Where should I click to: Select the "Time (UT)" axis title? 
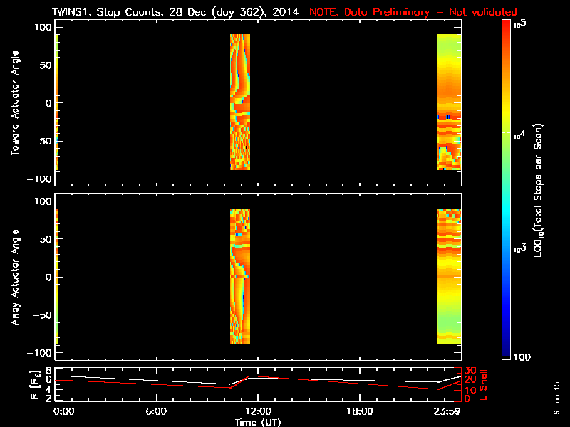[x=258, y=422]
